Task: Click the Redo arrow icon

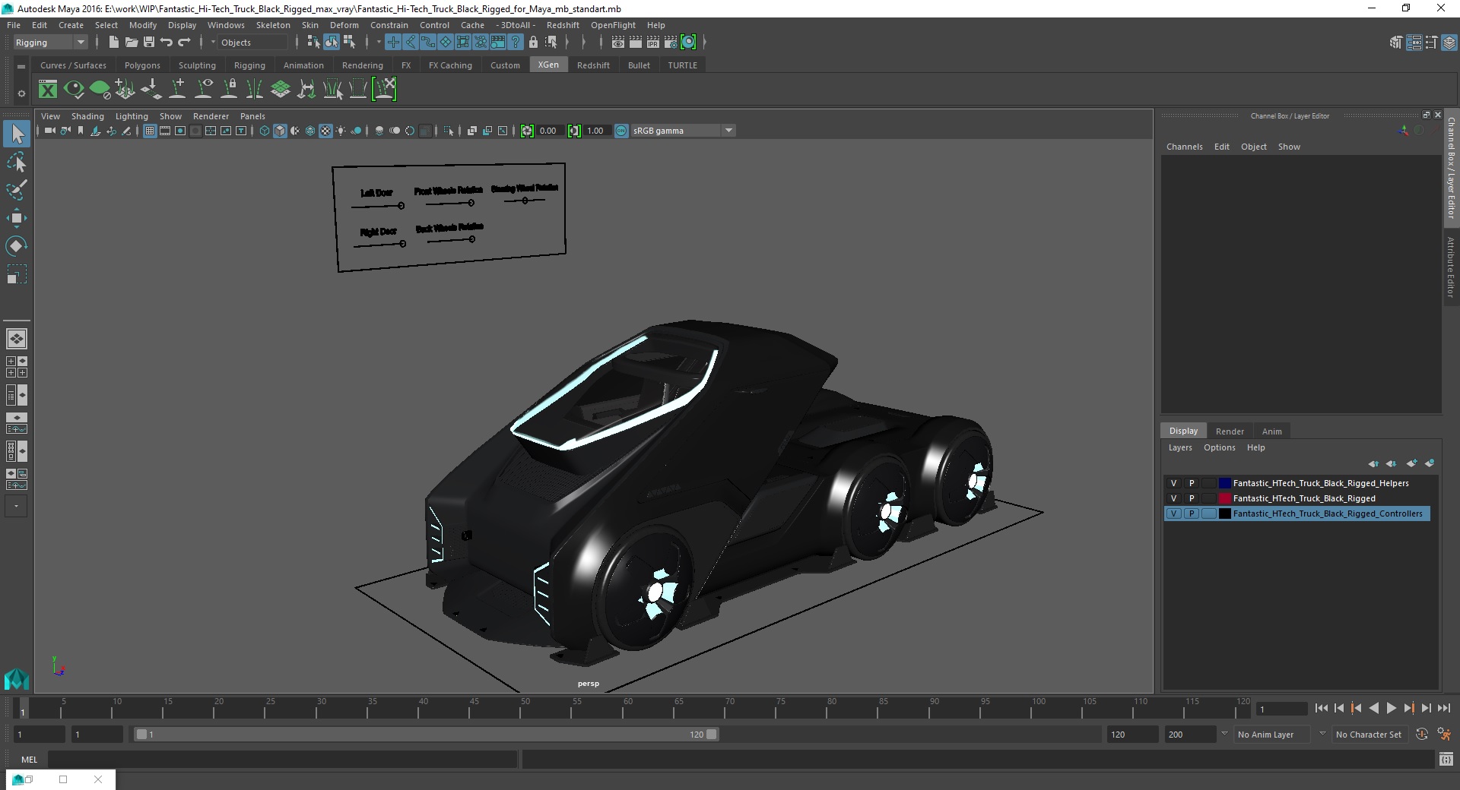Action: click(x=184, y=43)
